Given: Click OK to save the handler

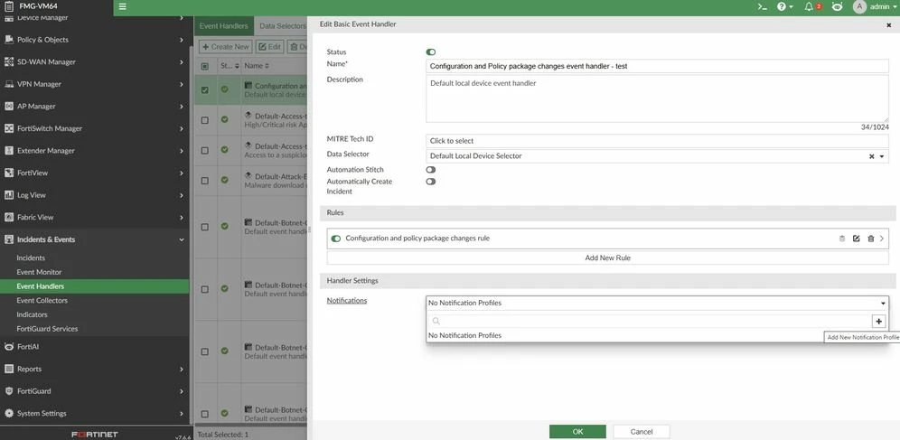Looking at the screenshot, I should [x=577, y=431].
